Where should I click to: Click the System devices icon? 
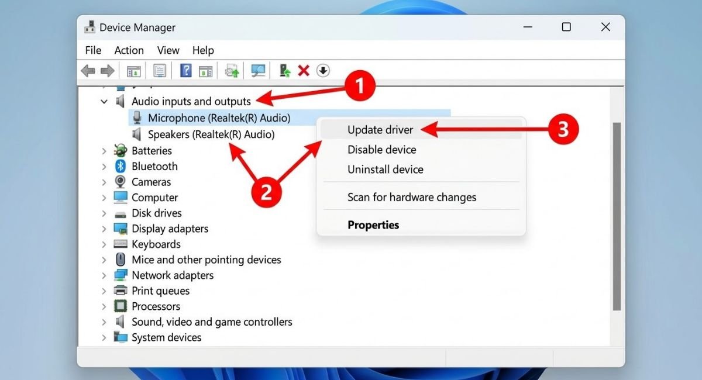pos(121,337)
